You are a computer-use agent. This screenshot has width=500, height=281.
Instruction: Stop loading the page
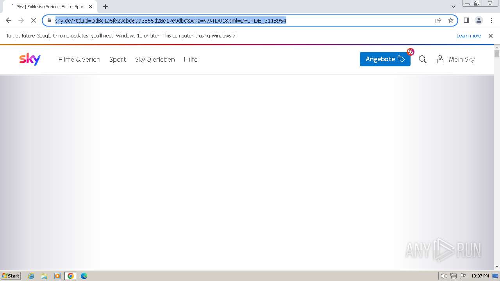(34, 20)
